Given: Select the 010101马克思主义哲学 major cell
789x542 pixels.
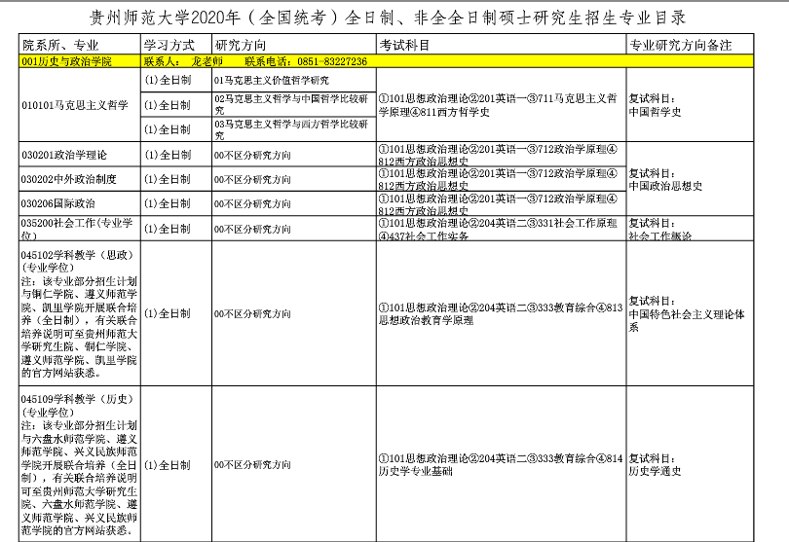Looking at the screenshot, I should tap(76, 104).
